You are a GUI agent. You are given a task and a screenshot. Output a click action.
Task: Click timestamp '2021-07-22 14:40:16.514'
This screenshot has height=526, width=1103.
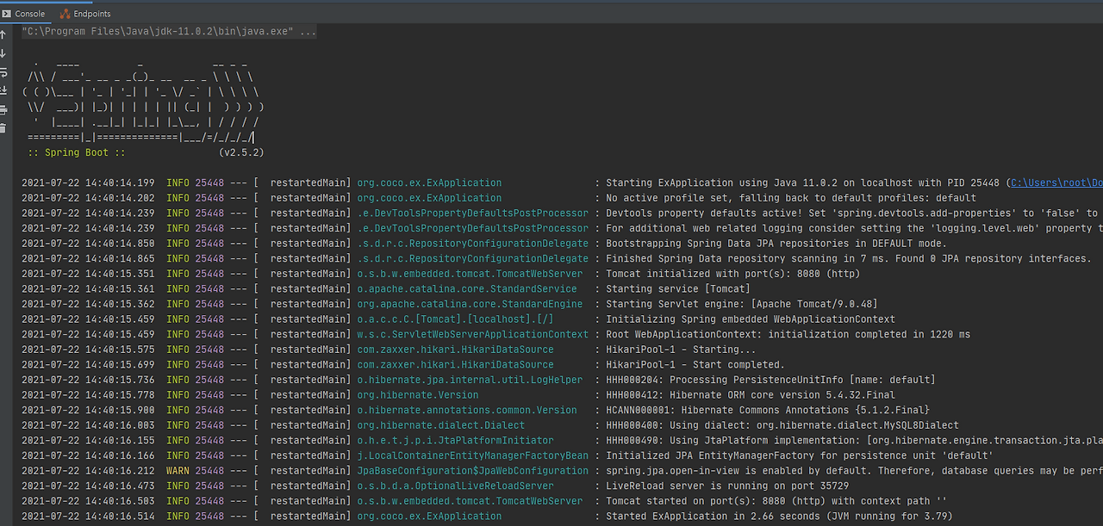coord(88,517)
